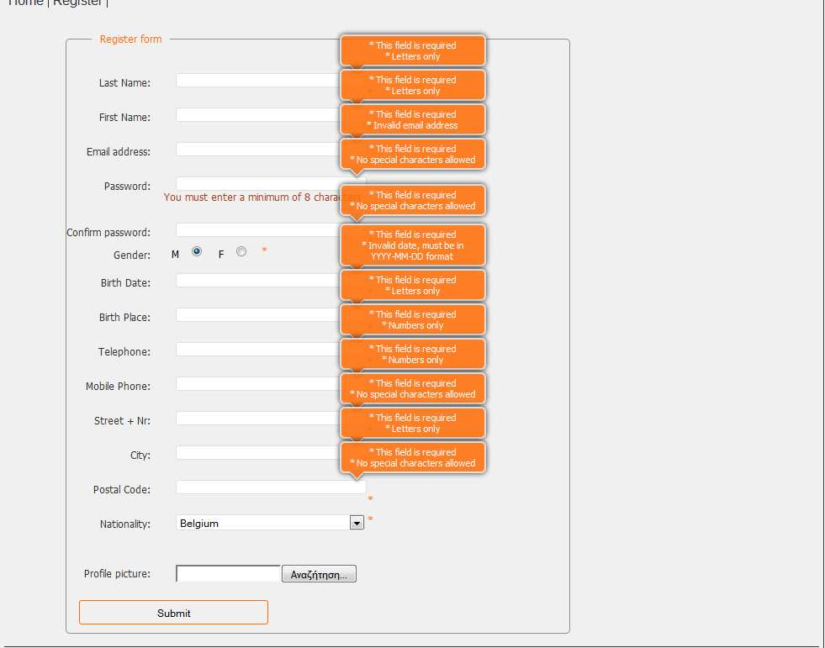This screenshot has height=648, width=825.
Task: Click the First Name: label
Action: (x=124, y=117)
